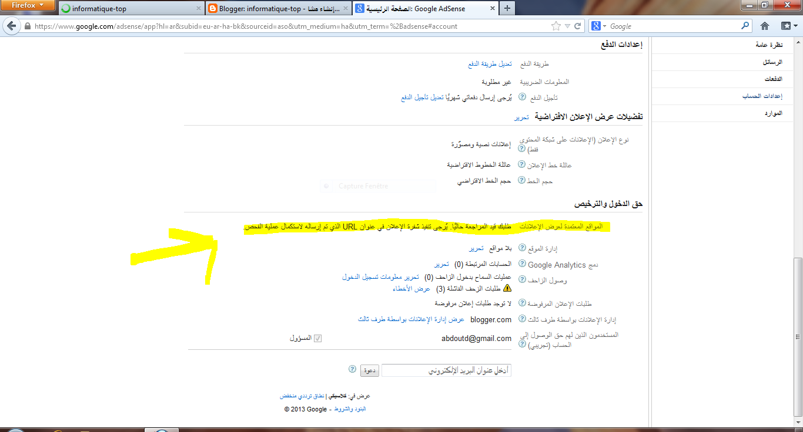This screenshot has width=803, height=432.
Task: Click تحرير معلومات تسجيل الدخول link
Action: point(381,277)
